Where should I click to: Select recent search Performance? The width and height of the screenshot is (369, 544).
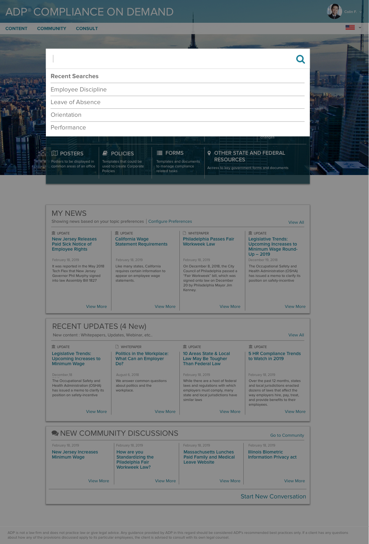178,128
